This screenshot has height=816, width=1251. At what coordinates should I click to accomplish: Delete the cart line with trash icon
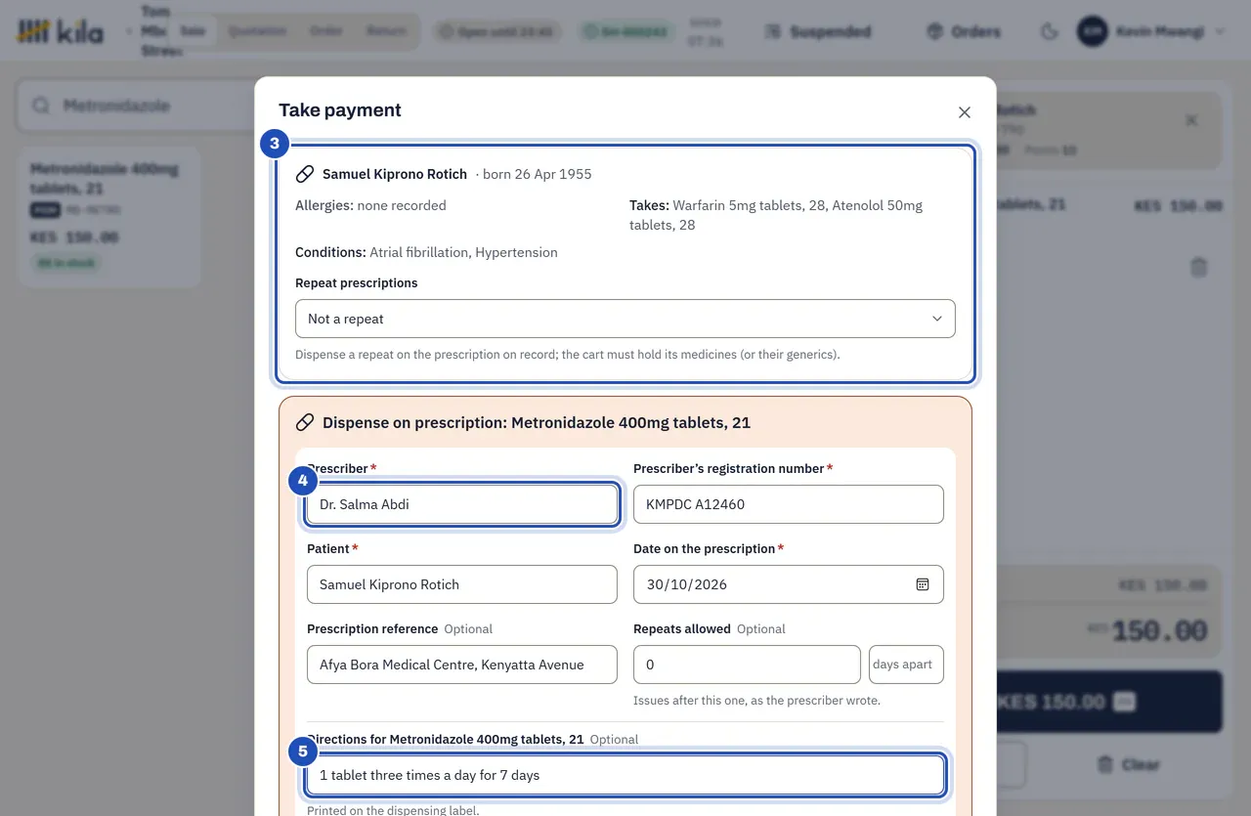point(1199,267)
